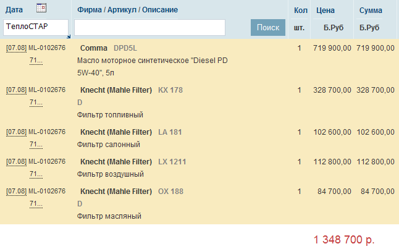Open [07.08] date link for OX 188 row
The width and height of the screenshot is (399, 249).
pos(16,192)
